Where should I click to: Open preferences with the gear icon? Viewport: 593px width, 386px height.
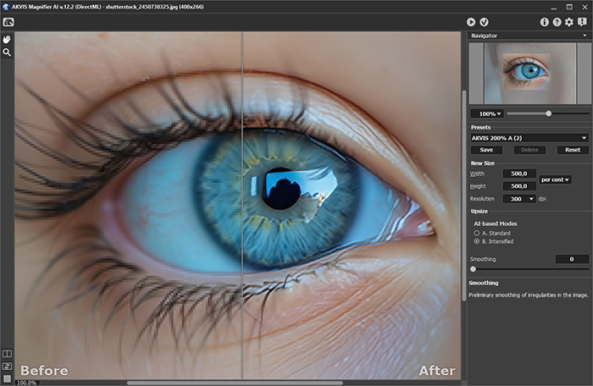(x=569, y=22)
